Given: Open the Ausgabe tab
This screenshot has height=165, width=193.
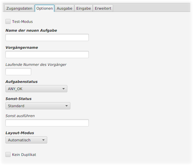Looking at the screenshot, I should 65,8.
